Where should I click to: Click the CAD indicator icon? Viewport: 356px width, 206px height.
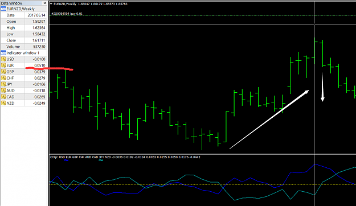point(3,97)
